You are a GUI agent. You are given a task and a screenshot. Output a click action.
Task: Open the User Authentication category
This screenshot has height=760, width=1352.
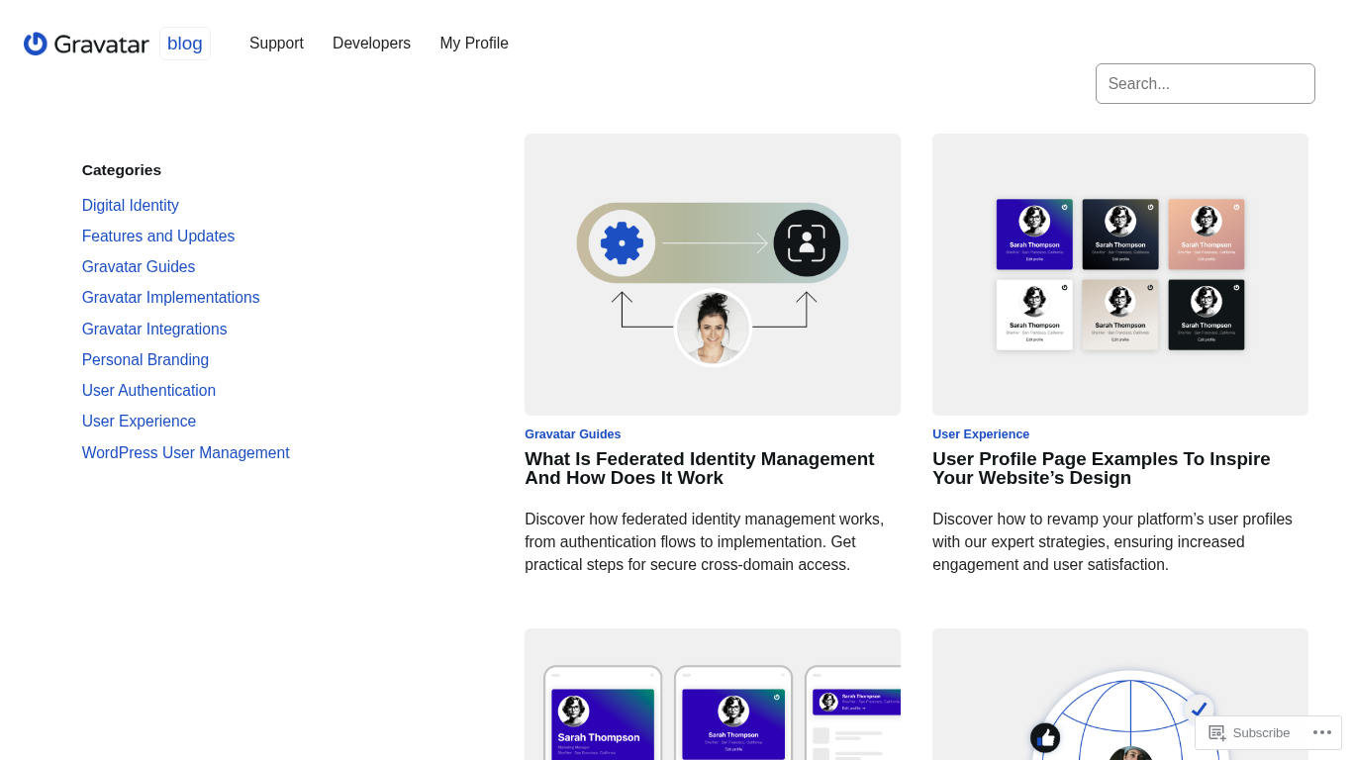pyautogui.click(x=148, y=391)
